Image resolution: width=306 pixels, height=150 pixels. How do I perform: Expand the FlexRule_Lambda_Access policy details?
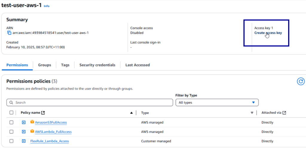pyautogui.click(x=24, y=141)
